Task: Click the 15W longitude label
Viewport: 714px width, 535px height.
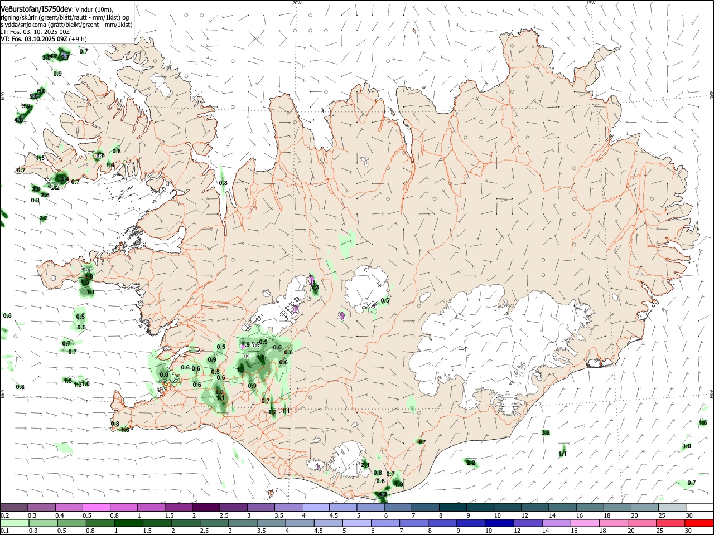Action: [x=591, y=3]
